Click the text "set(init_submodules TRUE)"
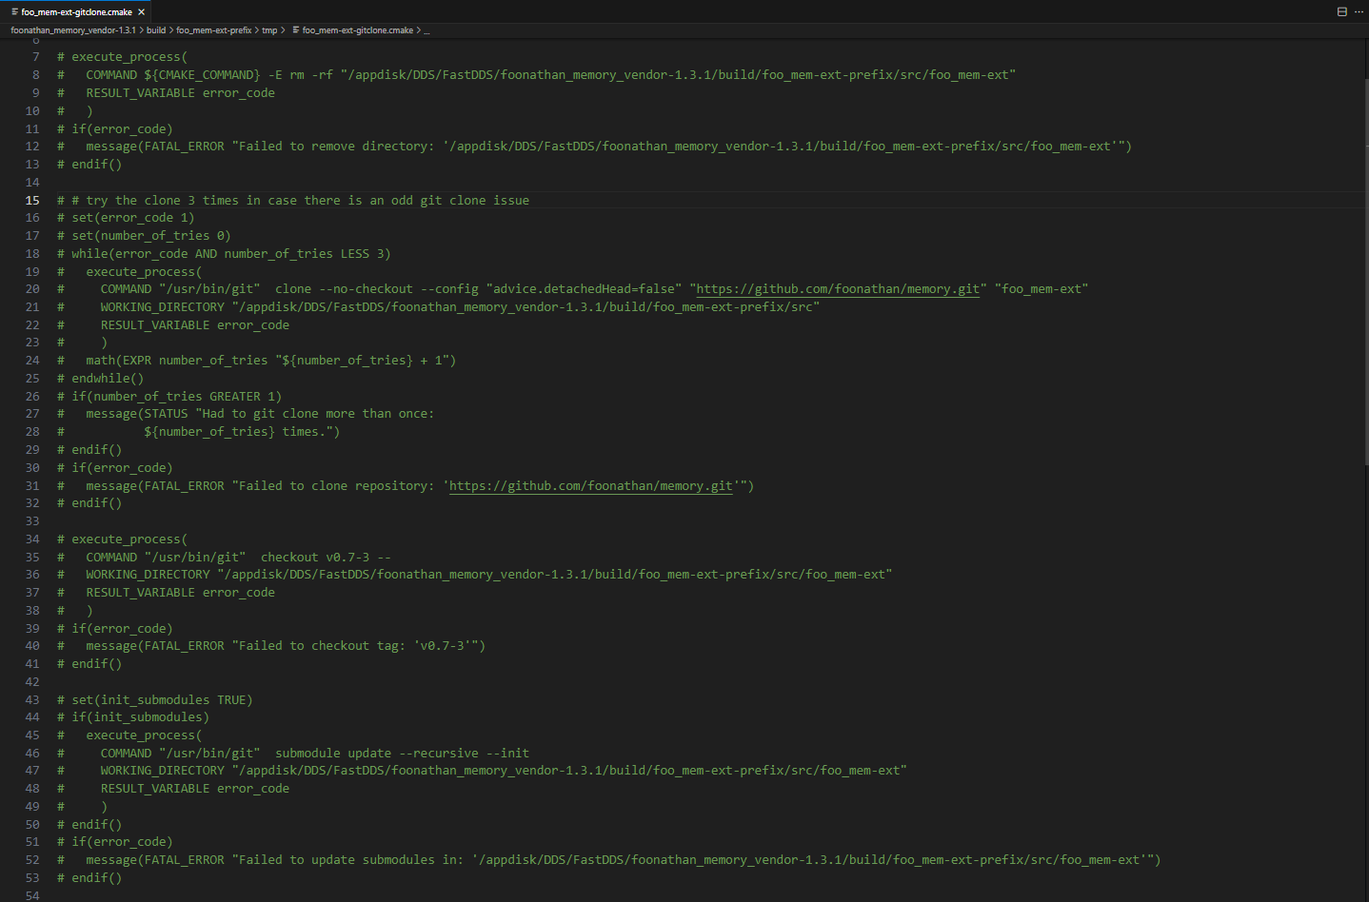The image size is (1369, 902). point(162,700)
